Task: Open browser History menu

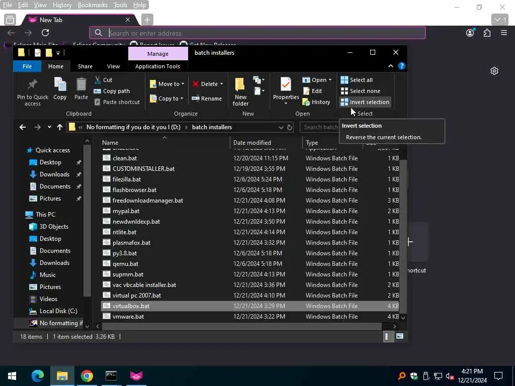Action: coord(62,5)
